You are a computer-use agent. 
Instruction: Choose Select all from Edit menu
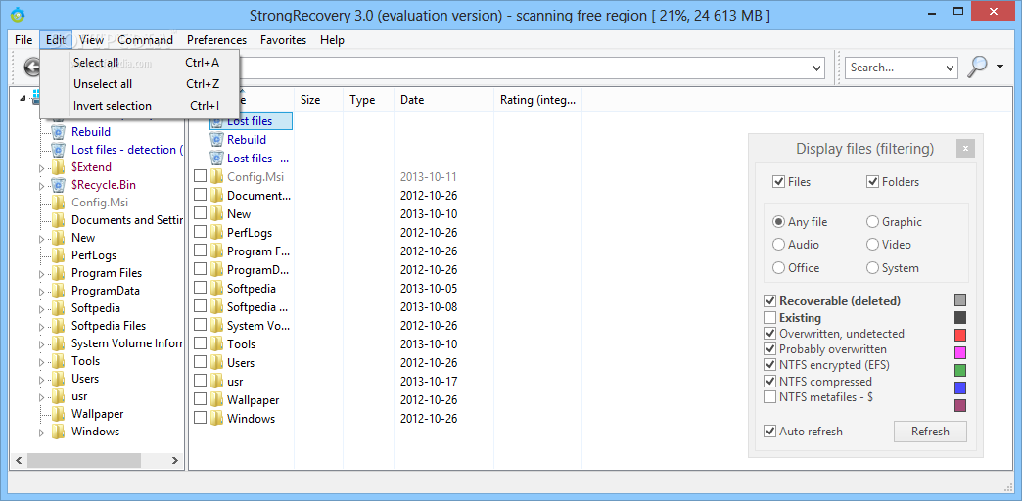(x=139, y=63)
